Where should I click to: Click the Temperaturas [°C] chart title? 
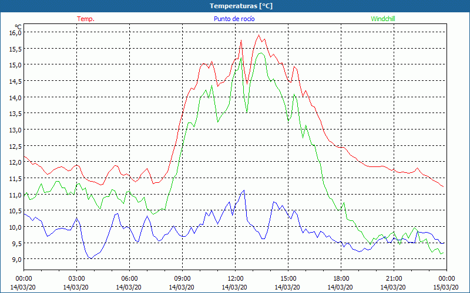(241, 6)
